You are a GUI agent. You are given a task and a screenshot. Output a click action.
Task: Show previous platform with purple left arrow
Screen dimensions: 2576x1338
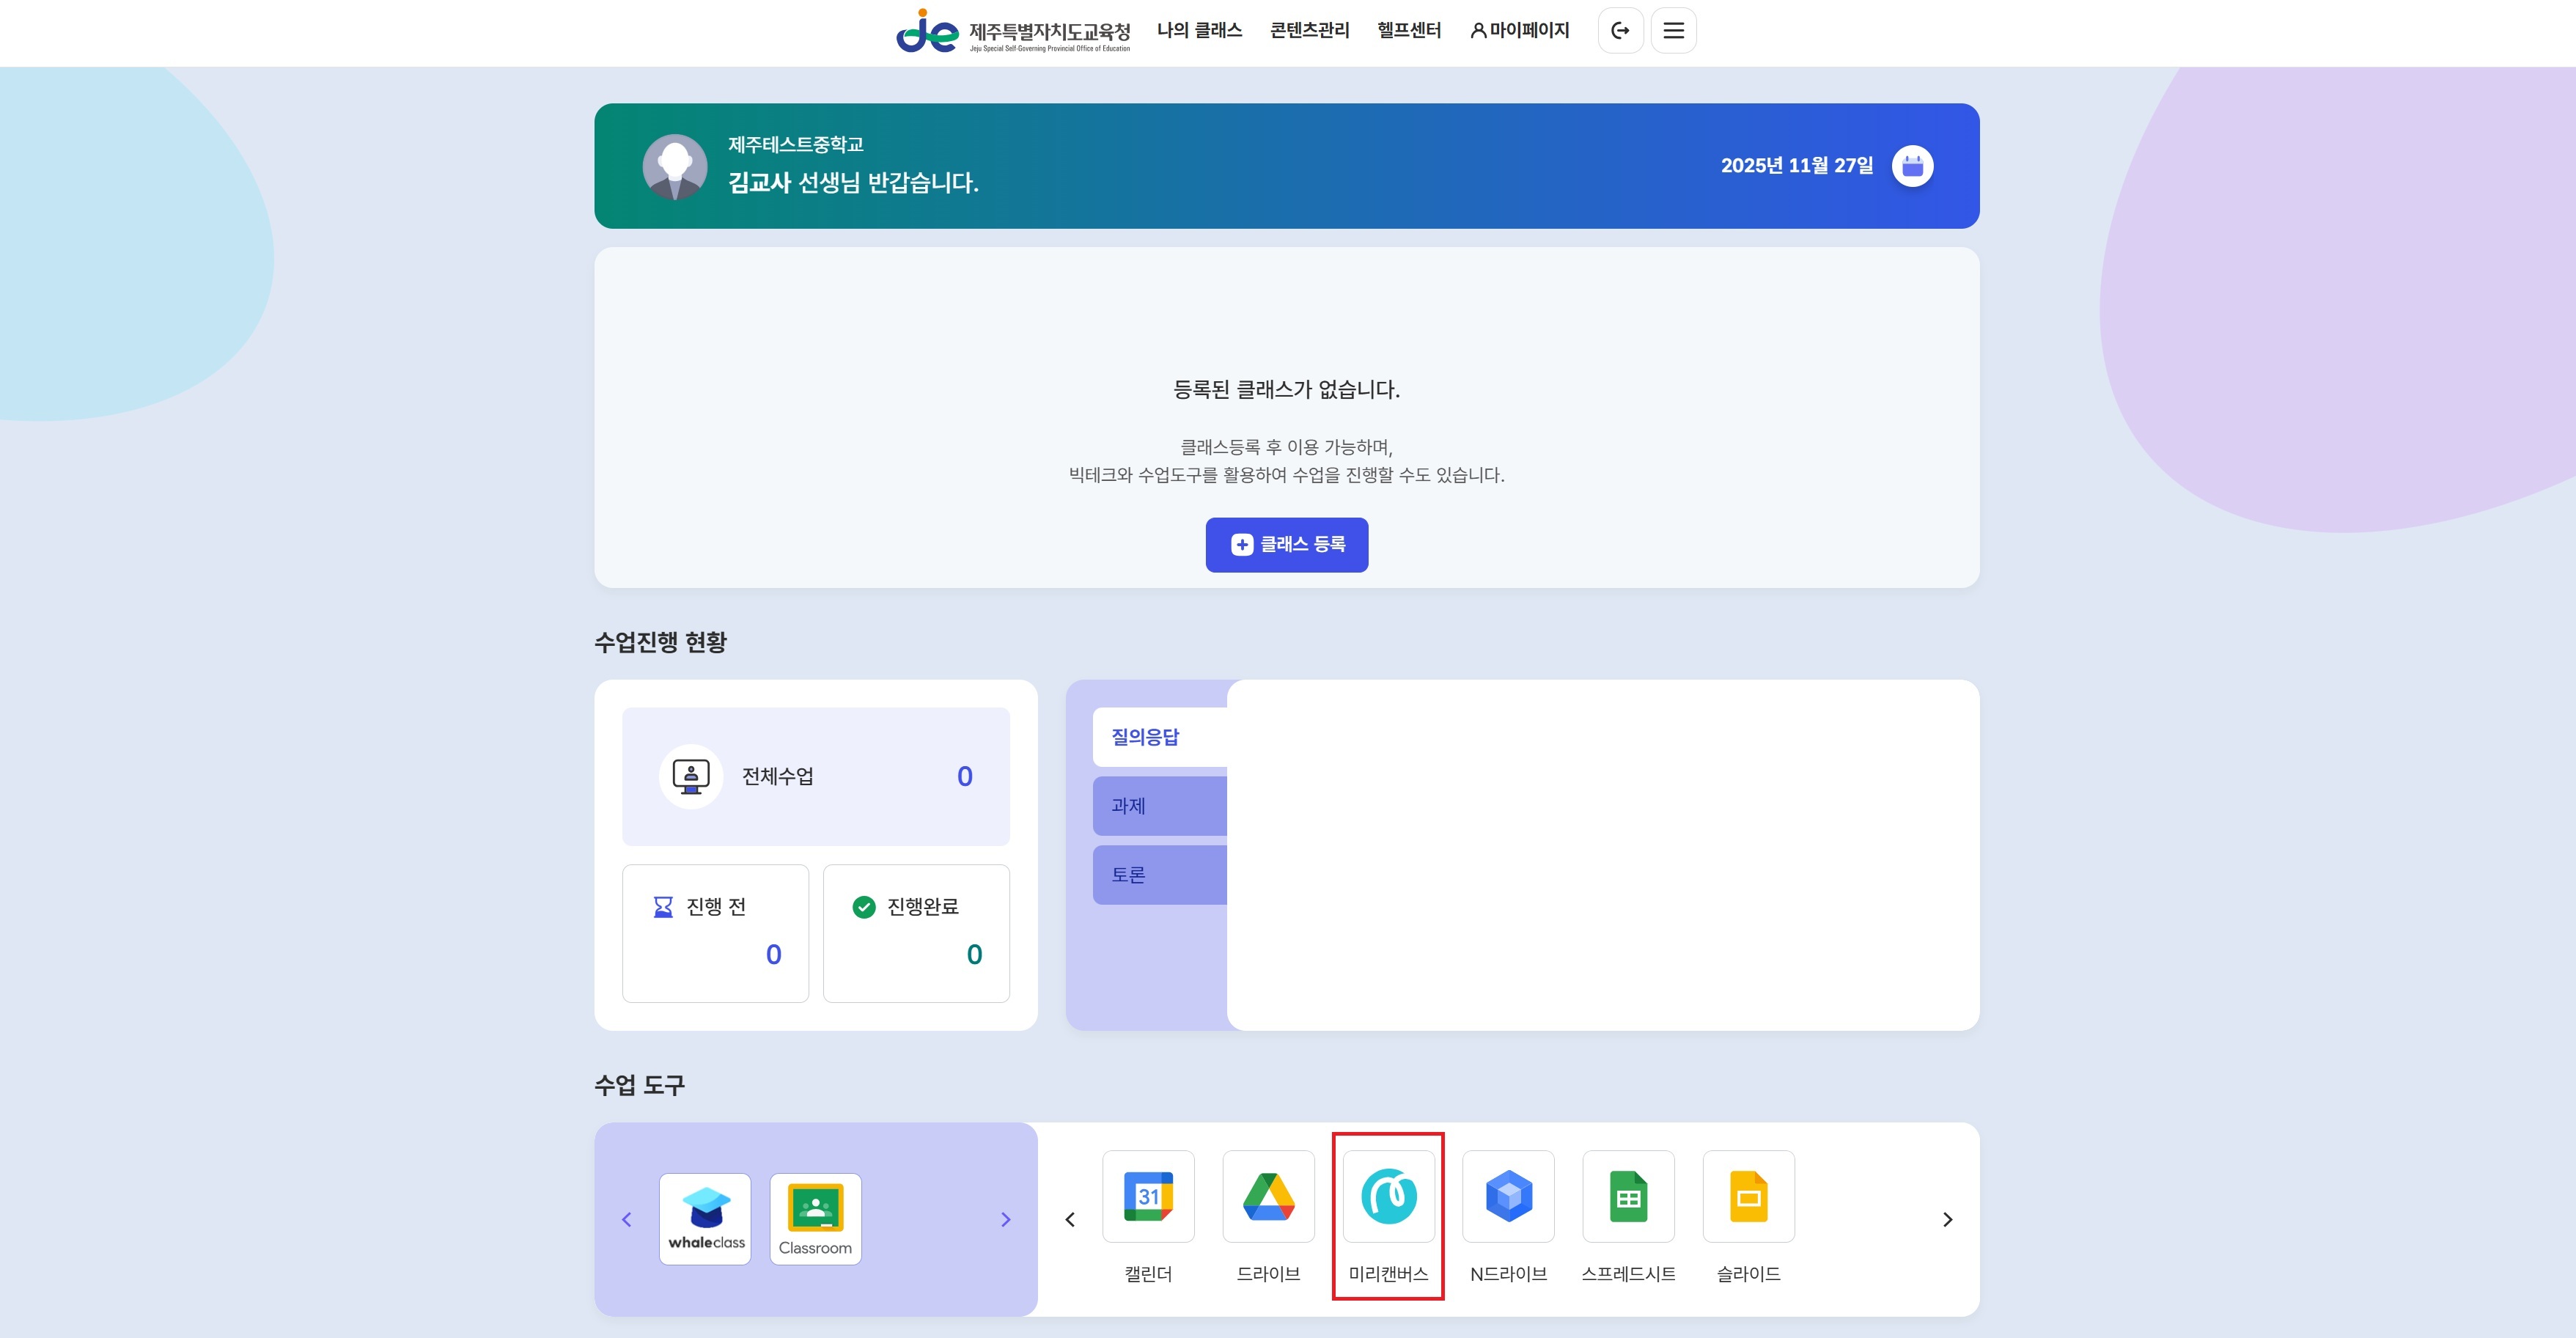click(627, 1219)
